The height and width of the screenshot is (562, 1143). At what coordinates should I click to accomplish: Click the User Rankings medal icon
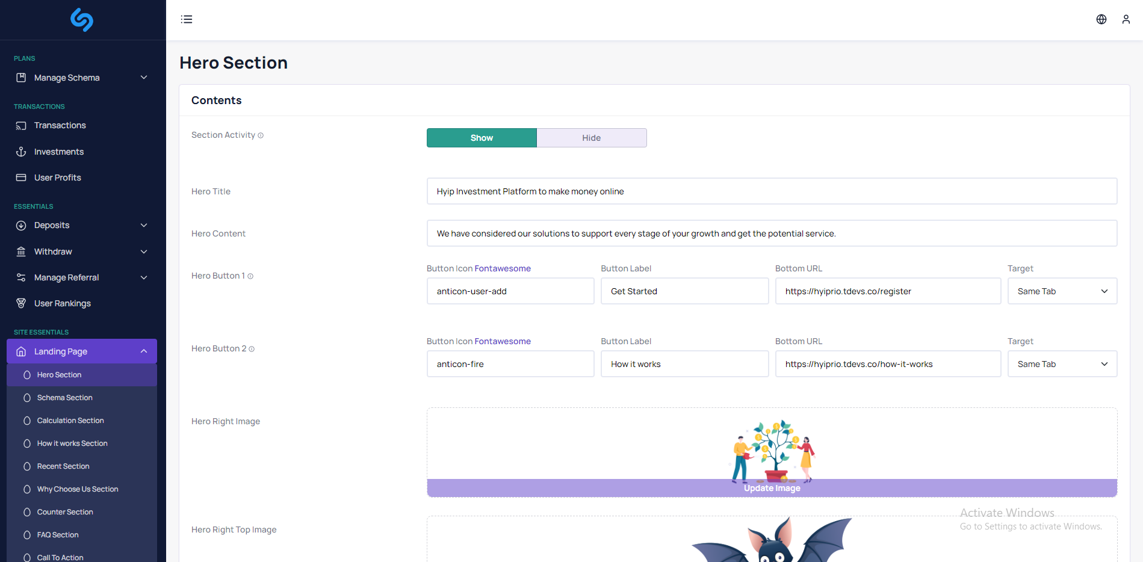pos(21,303)
